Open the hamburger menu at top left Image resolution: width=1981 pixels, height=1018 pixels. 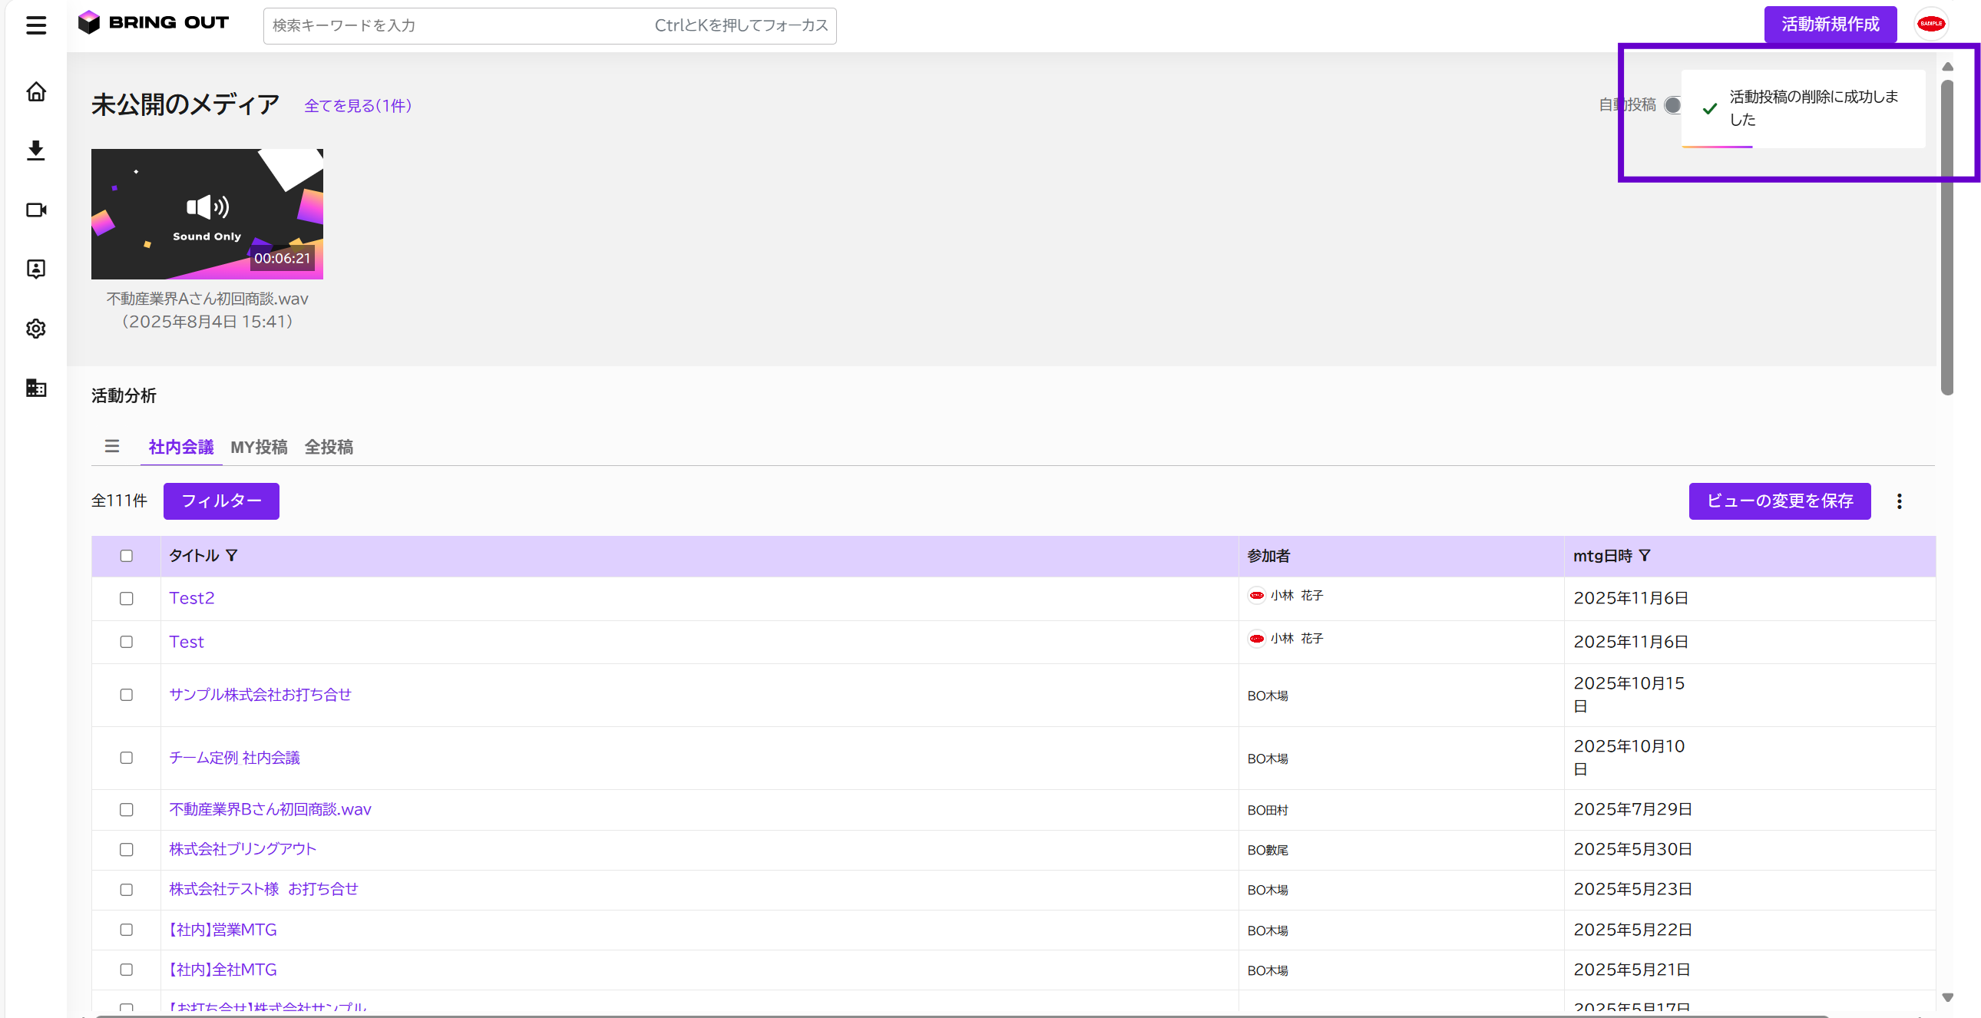tap(35, 25)
